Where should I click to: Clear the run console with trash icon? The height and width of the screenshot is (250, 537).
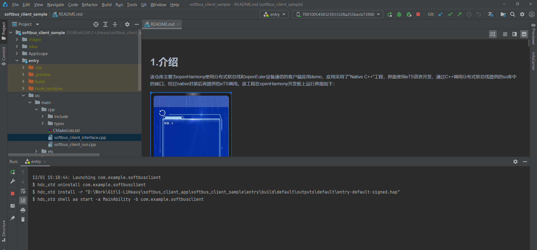[x=23, y=220]
